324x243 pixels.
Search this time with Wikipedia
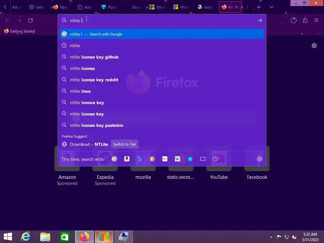(x=178, y=159)
